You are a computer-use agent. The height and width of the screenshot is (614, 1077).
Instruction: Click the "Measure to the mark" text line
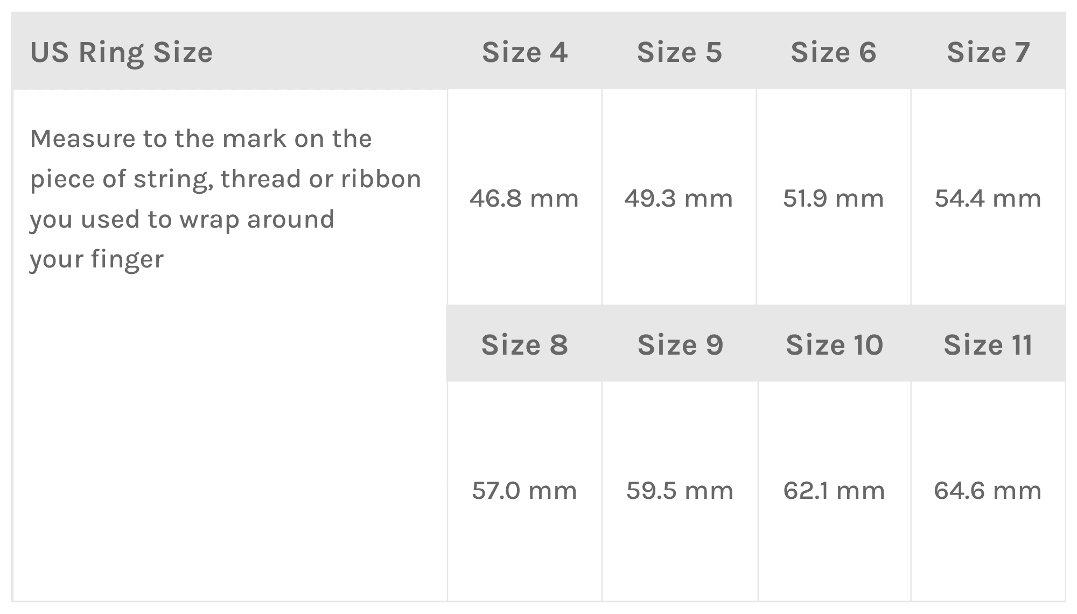coord(201,138)
